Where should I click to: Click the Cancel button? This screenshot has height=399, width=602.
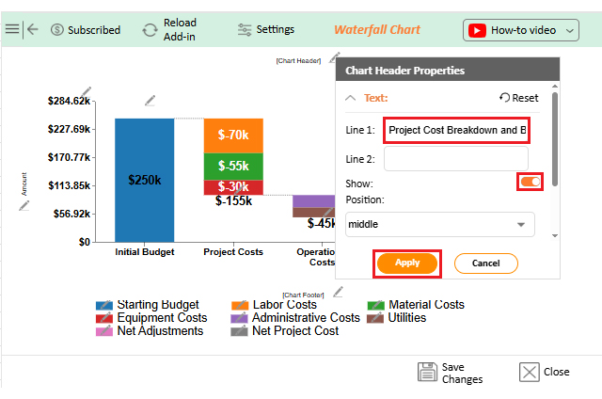pyautogui.click(x=485, y=263)
